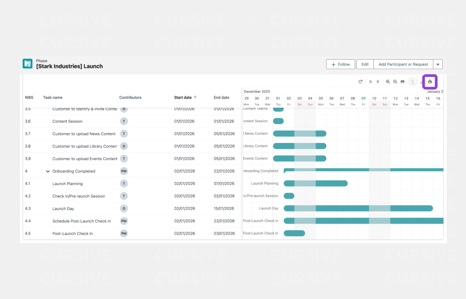The image size is (466, 299).
Task: Click Add Participant or Request button
Action: click(x=403, y=64)
